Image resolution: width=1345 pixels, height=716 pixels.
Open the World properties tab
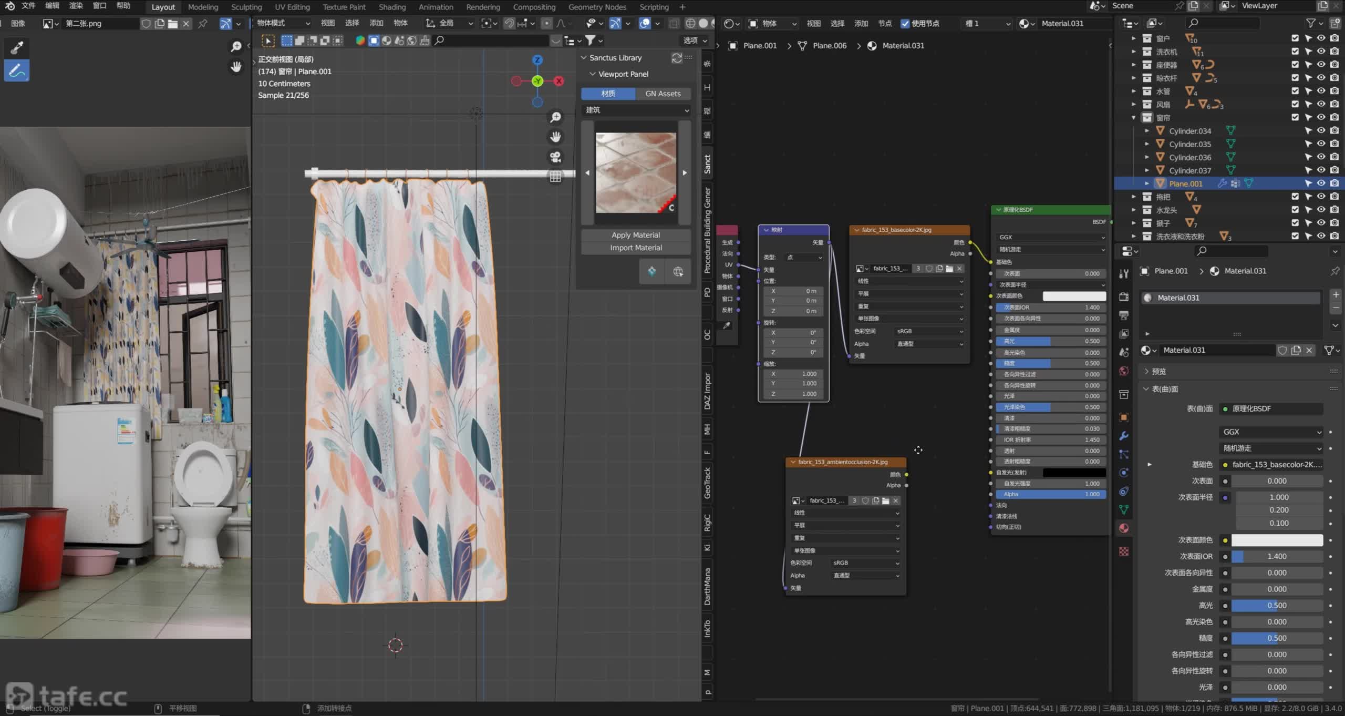coord(1124,371)
